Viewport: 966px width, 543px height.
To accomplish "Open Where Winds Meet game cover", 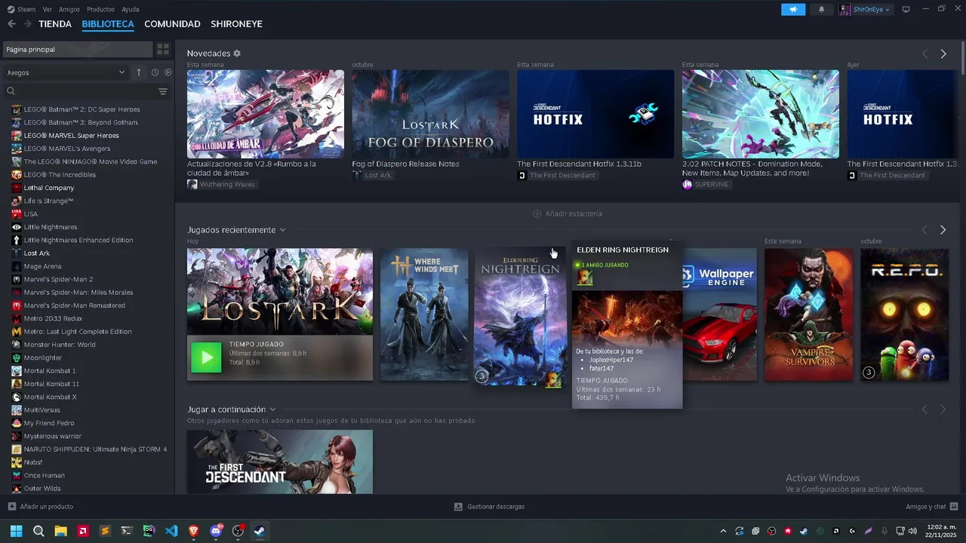I will (x=424, y=314).
